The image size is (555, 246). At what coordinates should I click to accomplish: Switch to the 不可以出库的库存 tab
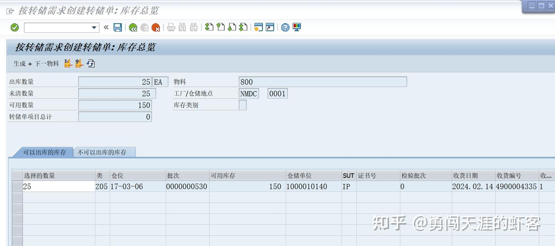coord(103,152)
